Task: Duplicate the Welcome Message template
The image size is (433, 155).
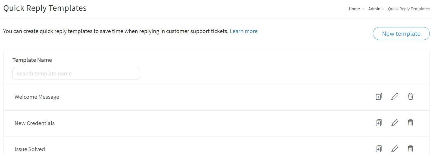Action: pos(379,96)
